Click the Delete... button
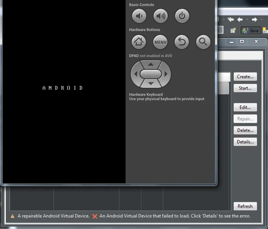 point(245,130)
